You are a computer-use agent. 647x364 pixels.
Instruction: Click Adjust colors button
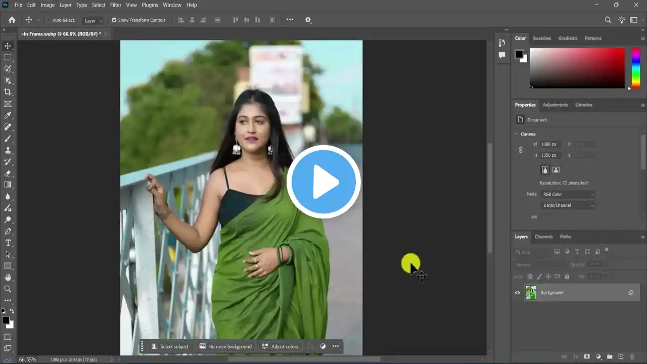280,346
